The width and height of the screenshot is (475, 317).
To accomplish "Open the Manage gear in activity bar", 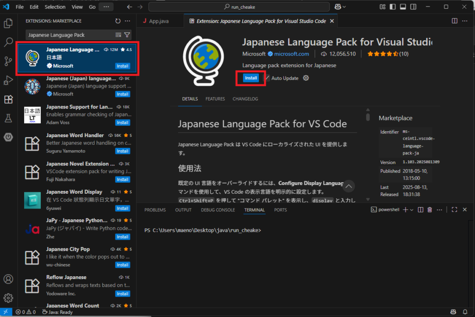I will [8, 298].
